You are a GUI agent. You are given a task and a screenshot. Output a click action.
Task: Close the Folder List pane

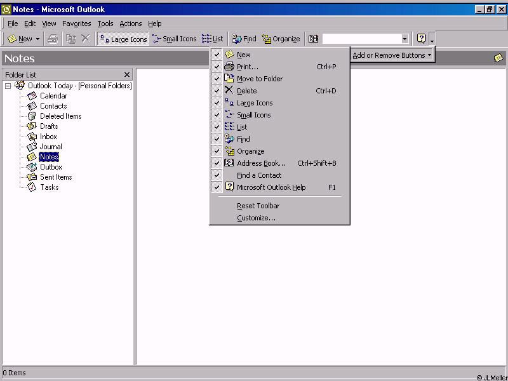coord(127,75)
